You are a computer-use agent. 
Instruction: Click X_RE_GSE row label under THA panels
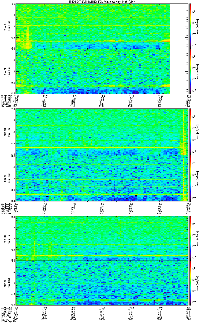(6, 96)
